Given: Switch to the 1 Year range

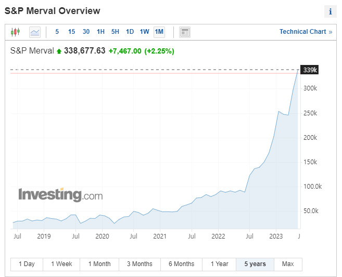Looking at the screenshot, I should tap(219, 264).
